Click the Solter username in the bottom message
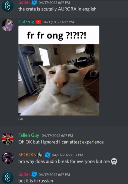128x184 pixels. [24, 174]
